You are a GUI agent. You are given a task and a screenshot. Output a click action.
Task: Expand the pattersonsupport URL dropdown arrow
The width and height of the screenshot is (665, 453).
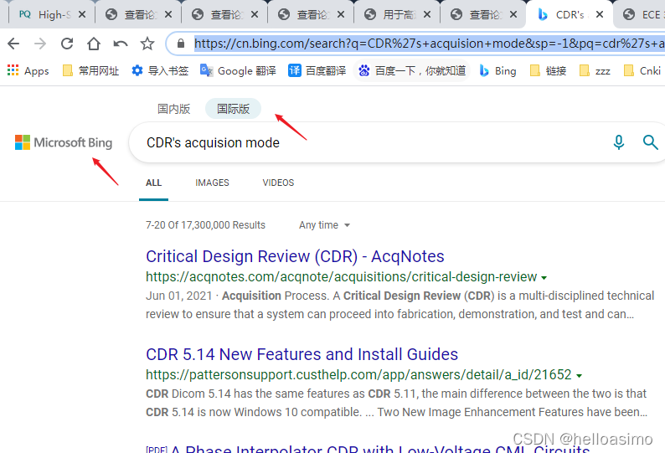point(580,376)
